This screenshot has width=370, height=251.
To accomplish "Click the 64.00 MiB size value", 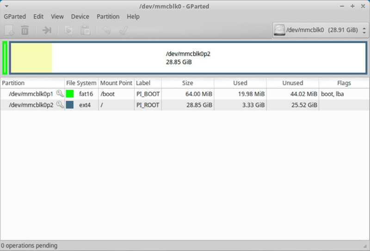I will pyautogui.click(x=199, y=94).
